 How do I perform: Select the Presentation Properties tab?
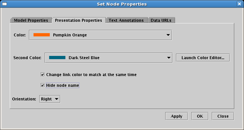[78, 20]
